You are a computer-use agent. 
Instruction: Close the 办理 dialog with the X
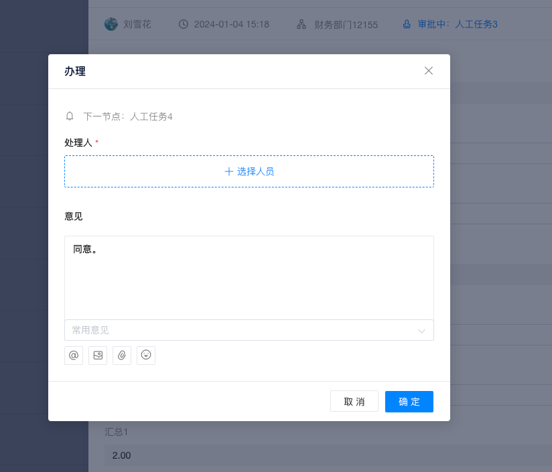[429, 71]
